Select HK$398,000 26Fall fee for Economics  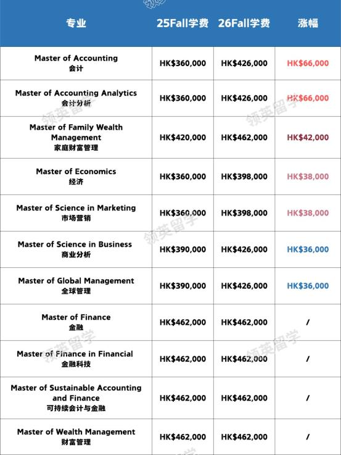(244, 177)
